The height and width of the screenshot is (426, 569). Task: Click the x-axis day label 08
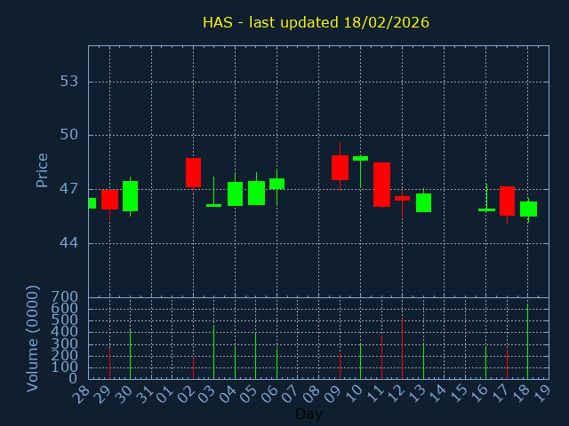tap(311, 394)
